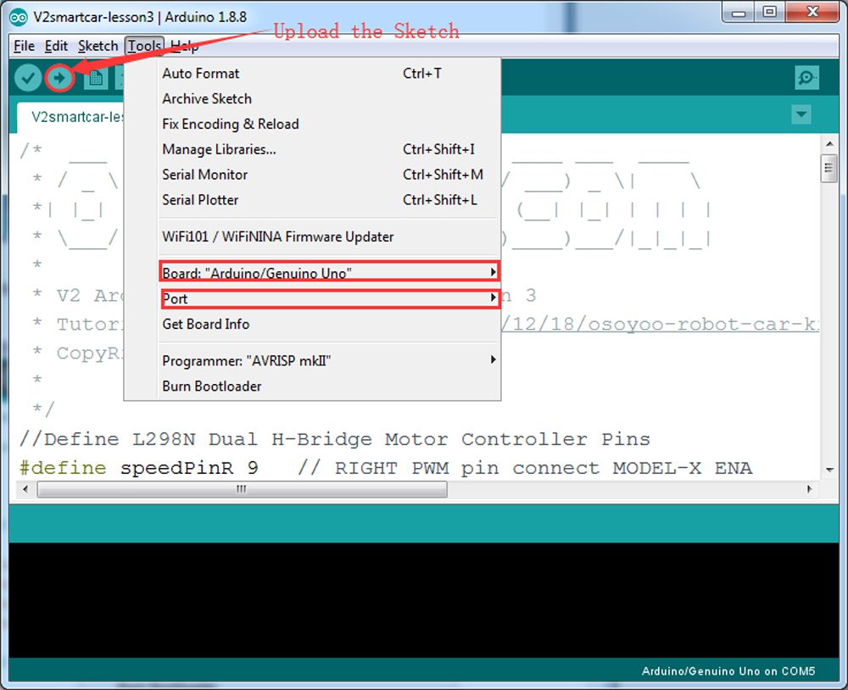Open the tab options dropdown arrow
The height and width of the screenshot is (690, 848).
(801, 114)
